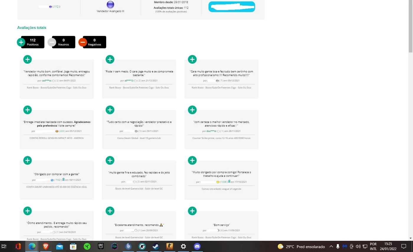The width and height of the screenshot is (413, 252).
Task: Click the seller rating count (112) in the header
Action: pos(56,6)
